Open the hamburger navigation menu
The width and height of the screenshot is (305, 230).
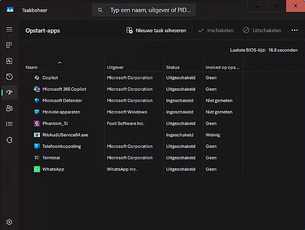click(9, 30)
